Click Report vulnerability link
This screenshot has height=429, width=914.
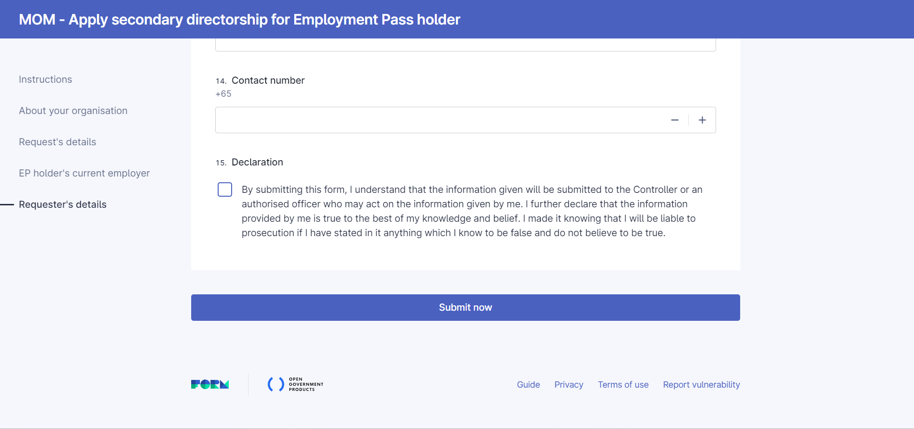pos(702,385)
